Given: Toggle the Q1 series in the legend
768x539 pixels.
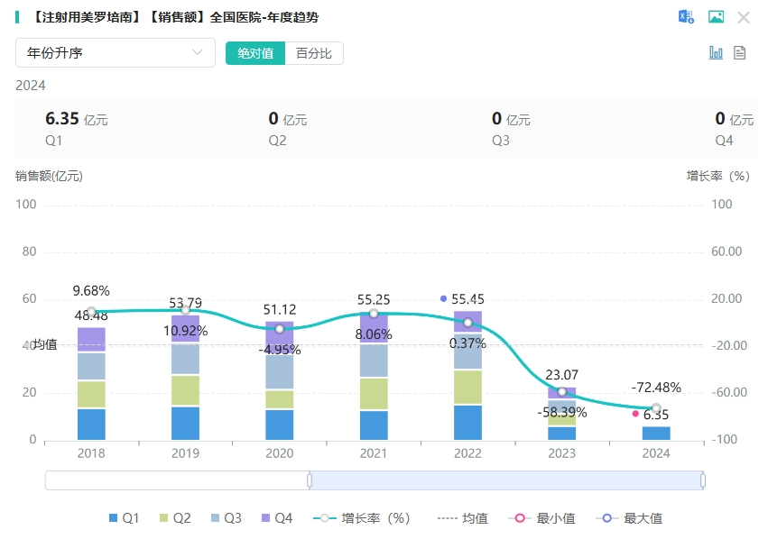Looking at the screenshot, I should (124, 518).
